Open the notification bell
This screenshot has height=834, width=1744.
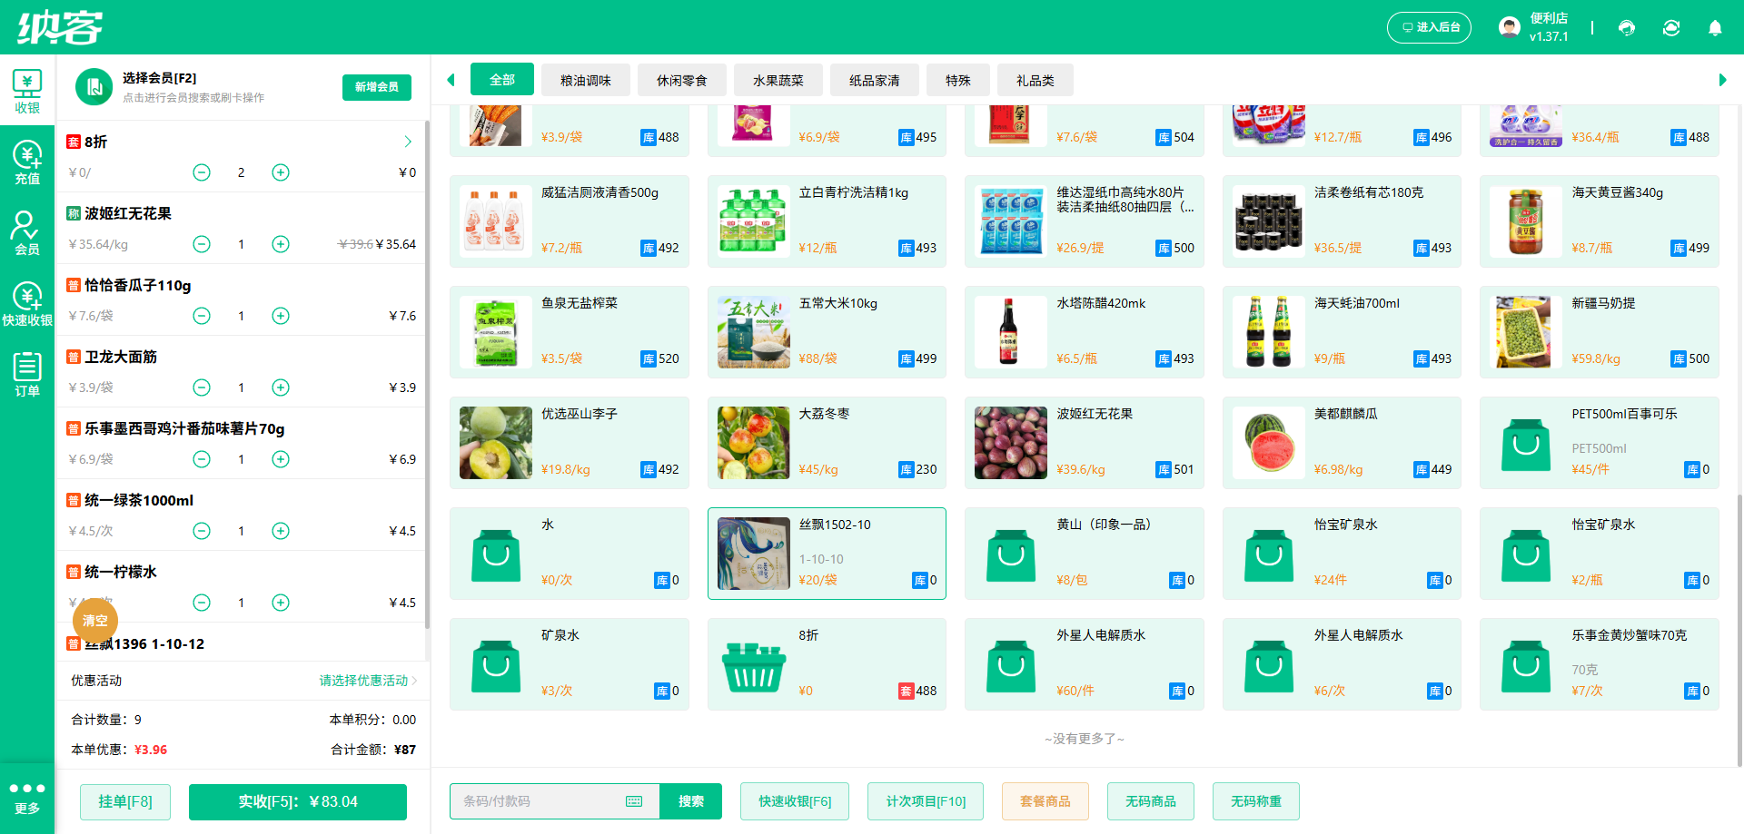[1715, 28]
